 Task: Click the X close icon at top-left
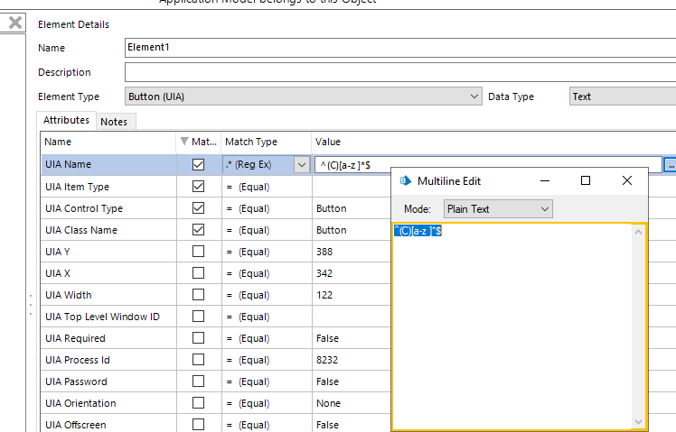point(14,23)
